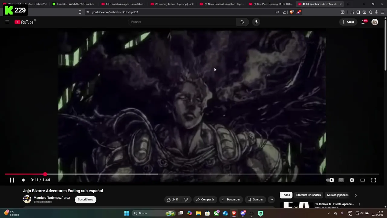Click the Compartir share button

point(205,200)
